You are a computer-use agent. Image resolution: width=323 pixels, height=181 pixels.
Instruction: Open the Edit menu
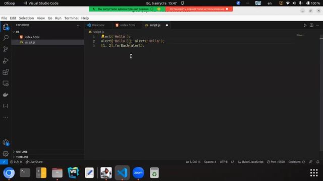(x=13, y=18)
